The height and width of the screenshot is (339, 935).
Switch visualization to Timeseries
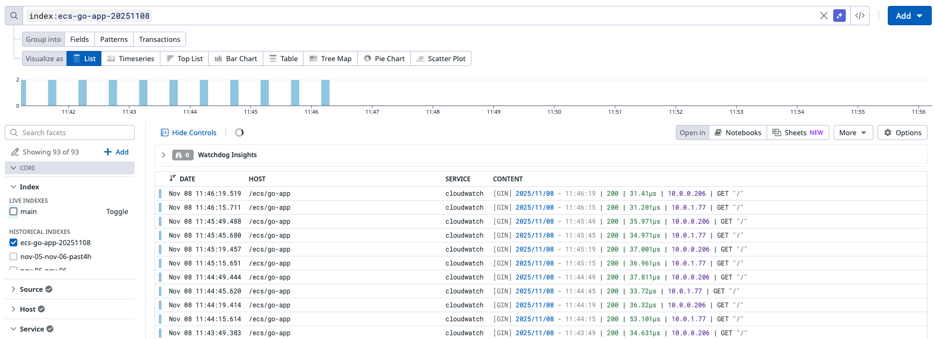click(x=130, y=58)
